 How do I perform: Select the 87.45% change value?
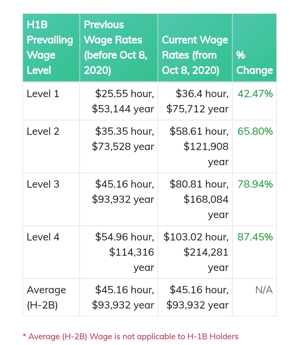click(255, 237)
